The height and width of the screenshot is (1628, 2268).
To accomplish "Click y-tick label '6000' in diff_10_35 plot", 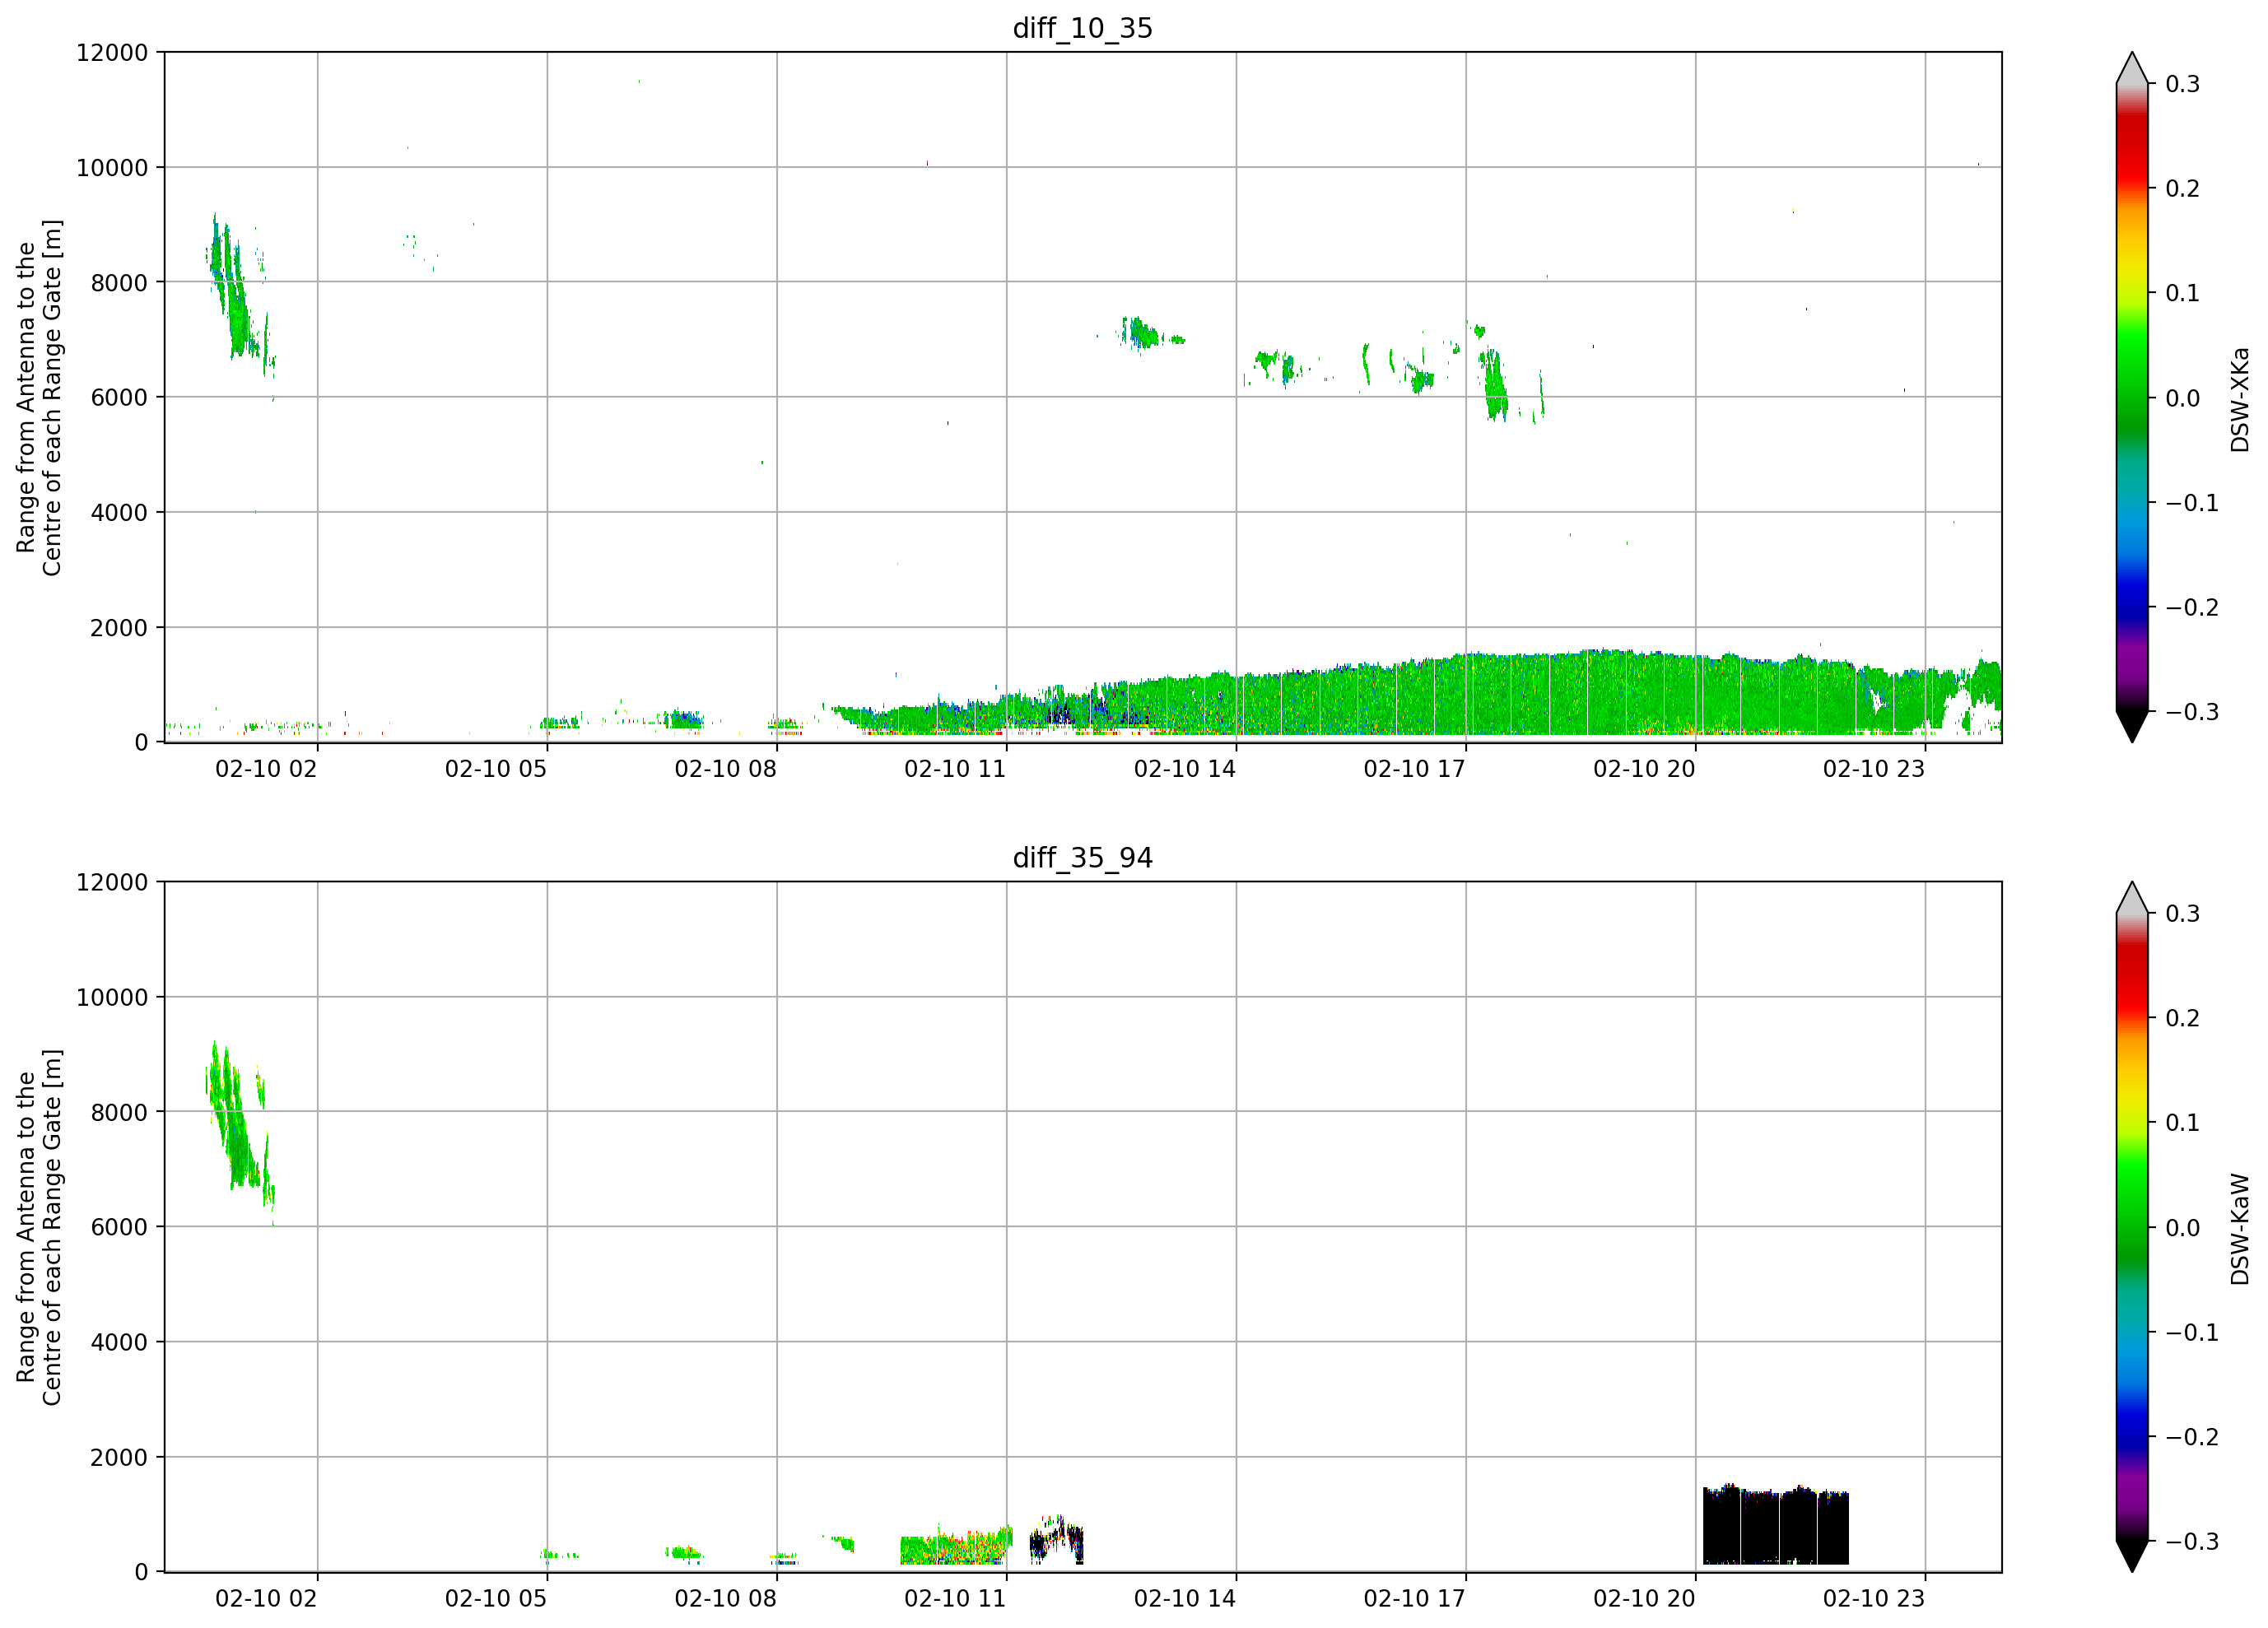I will pyautogui.click(x=119, y=398).
